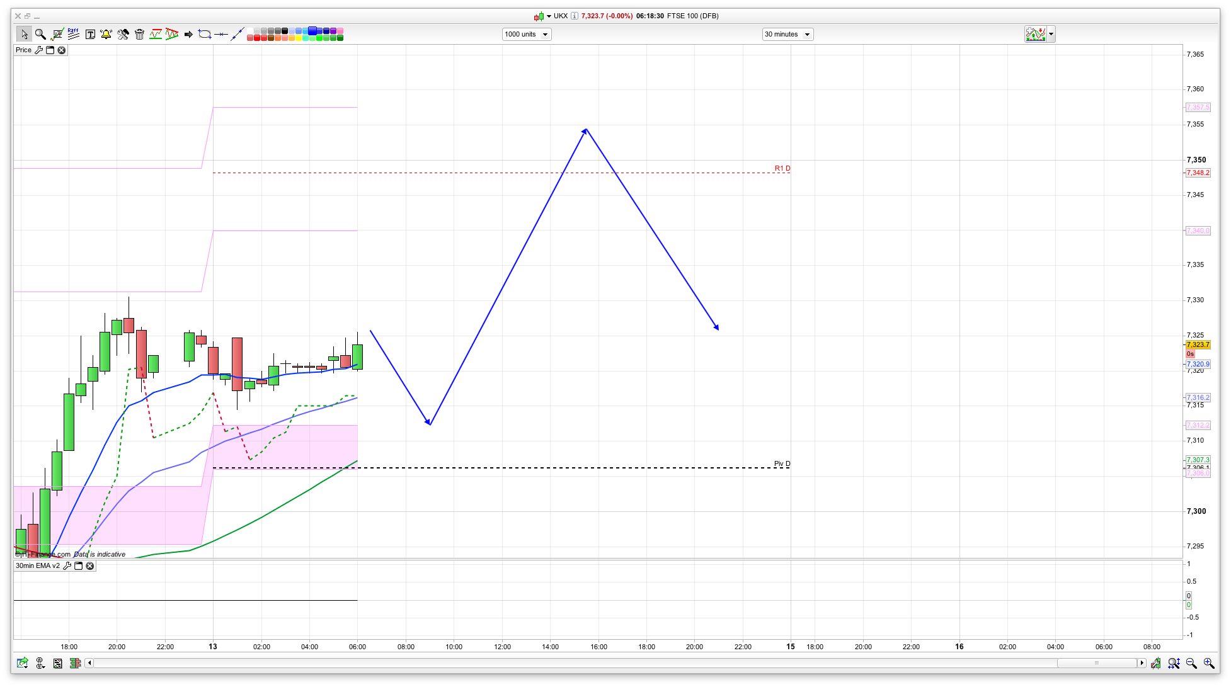
Task: Click the zoom in magnifier icon
Action: coord(1208,663)
